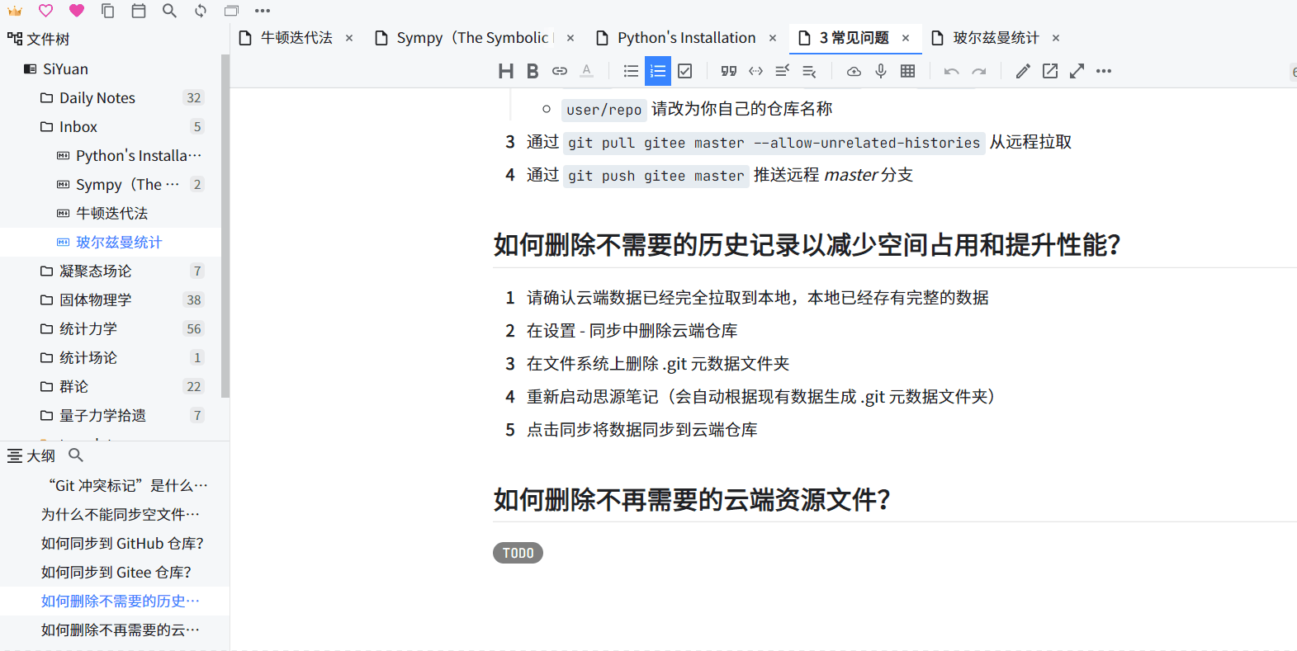Open top bar more menu (three dots)
Screen dimensions: 1297x651
click(x=263, y=11)
